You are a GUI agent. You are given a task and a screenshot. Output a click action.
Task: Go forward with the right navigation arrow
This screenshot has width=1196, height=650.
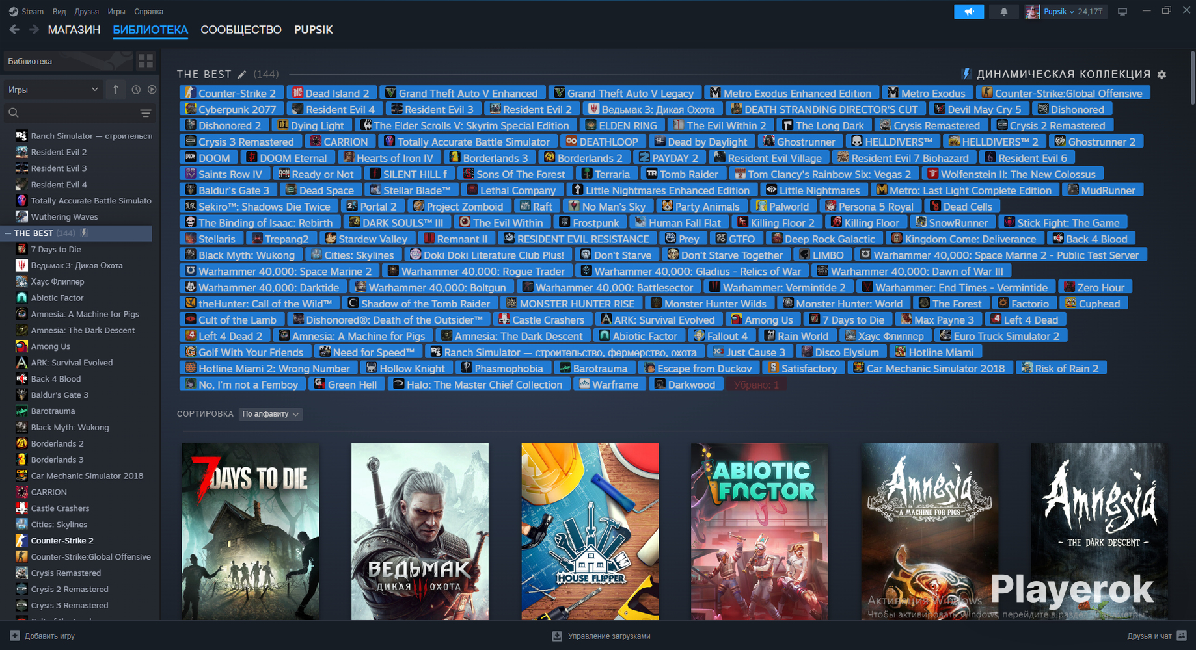point(34,29)
